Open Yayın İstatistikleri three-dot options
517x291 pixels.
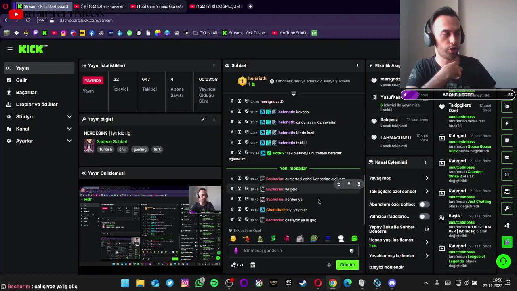214,65
